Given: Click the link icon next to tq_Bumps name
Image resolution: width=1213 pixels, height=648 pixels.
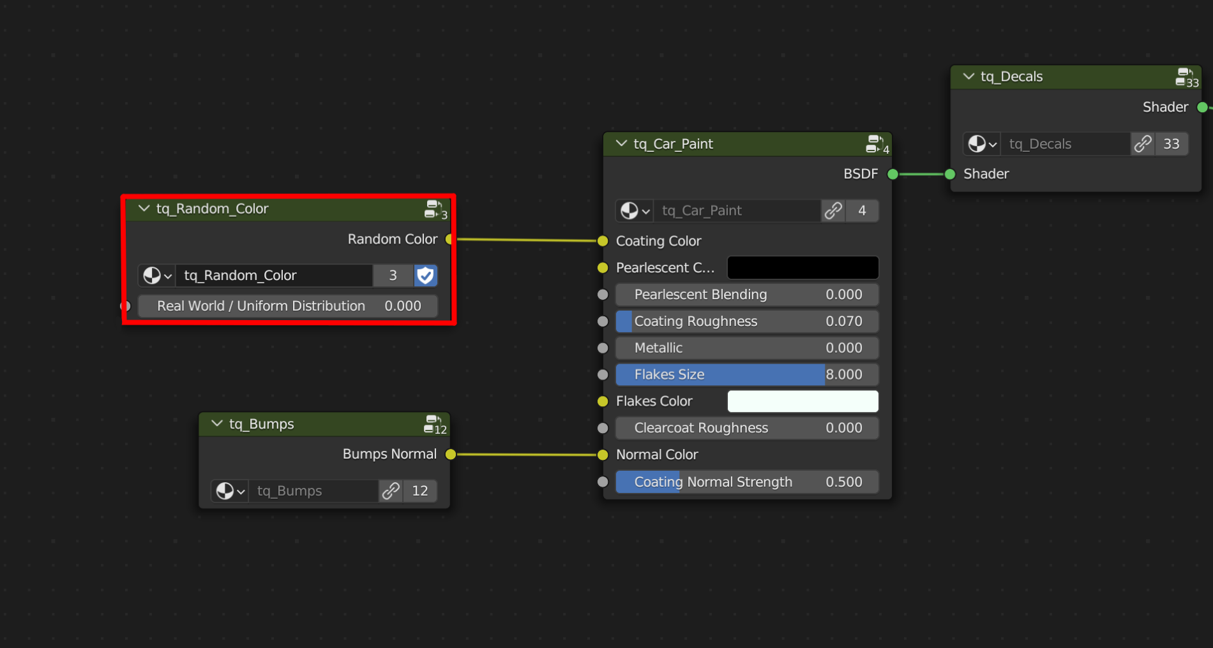Looking at the screenshot, I should [x=390, y=491].
